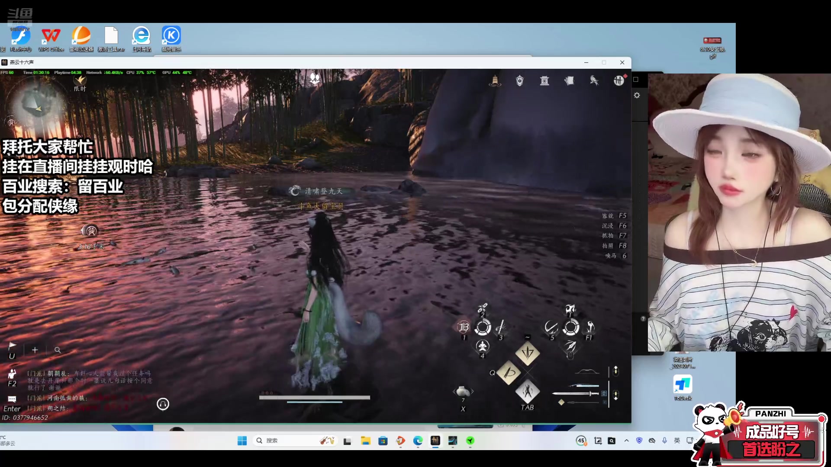Open the flag icon bound to U
831x467 pixels.
12,346
